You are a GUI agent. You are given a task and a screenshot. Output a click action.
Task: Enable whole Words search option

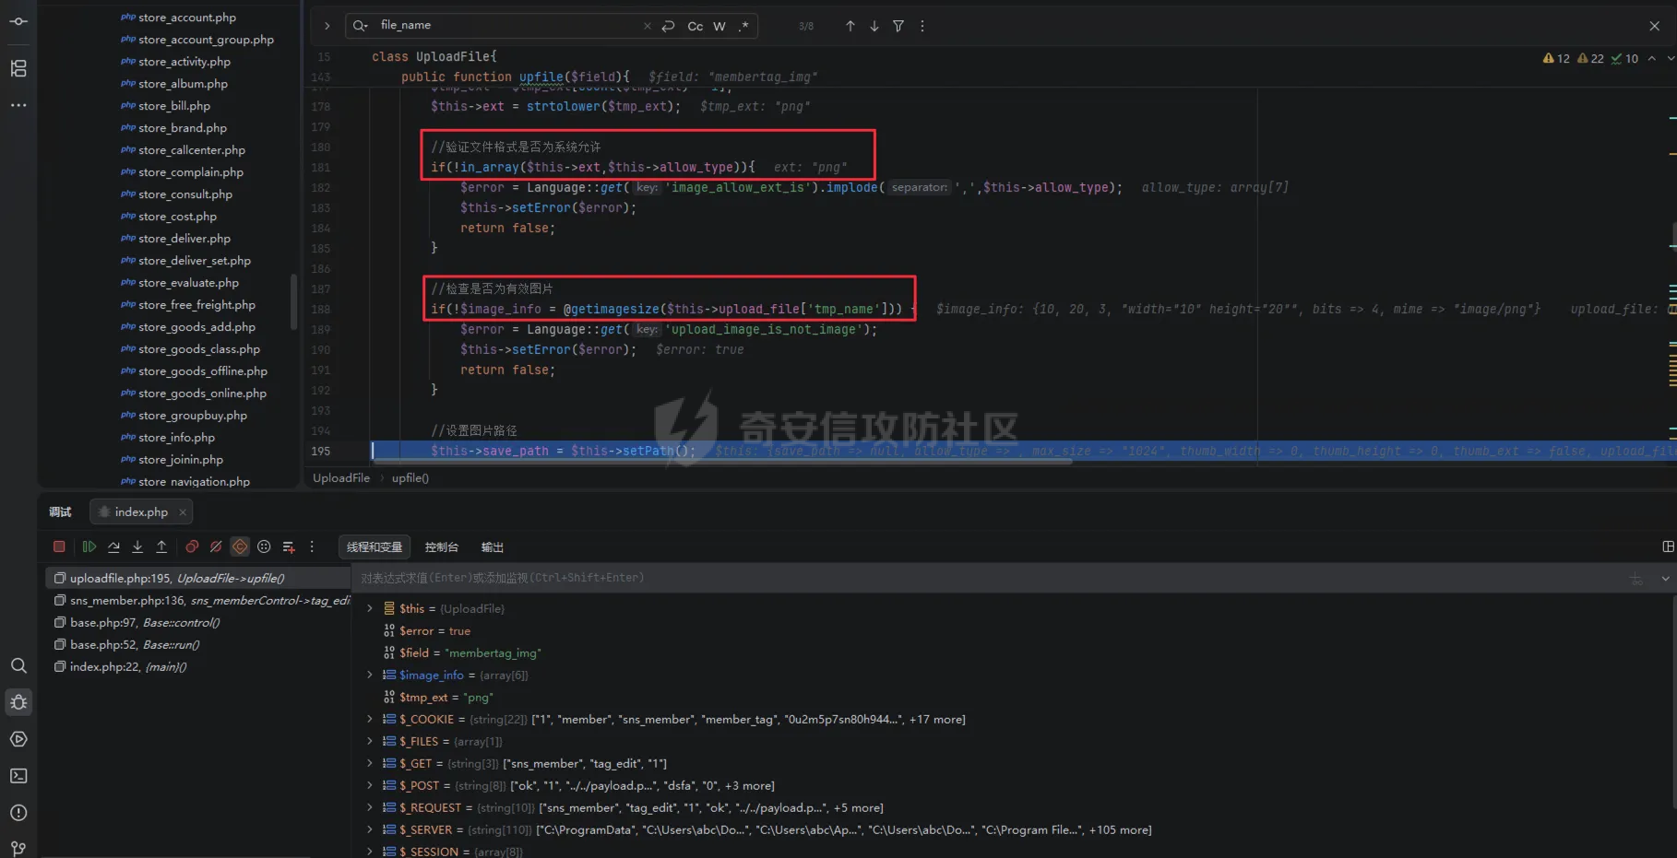720,26
